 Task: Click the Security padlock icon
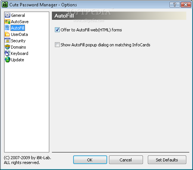tap(7, 40)
